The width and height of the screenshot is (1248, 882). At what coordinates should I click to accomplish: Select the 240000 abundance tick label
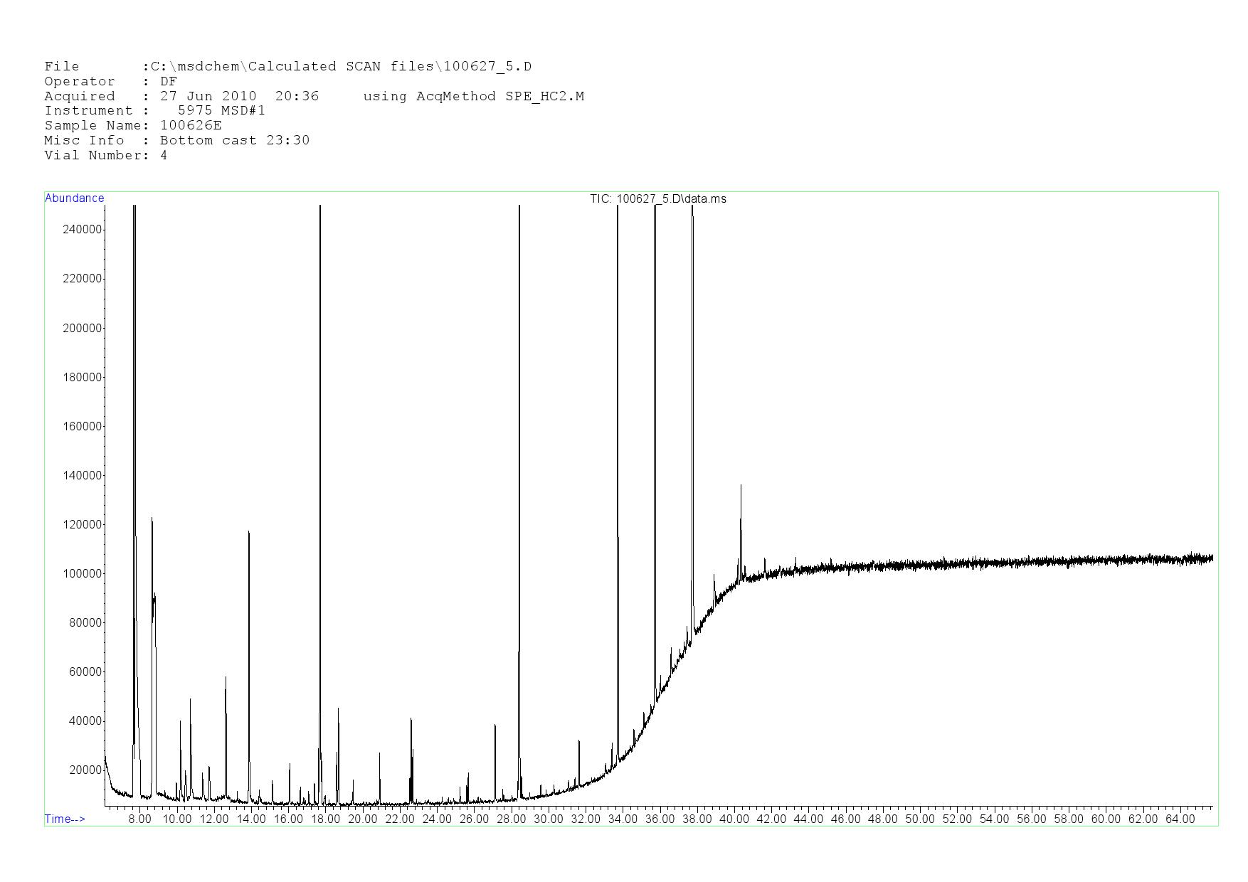pos(83,230)
